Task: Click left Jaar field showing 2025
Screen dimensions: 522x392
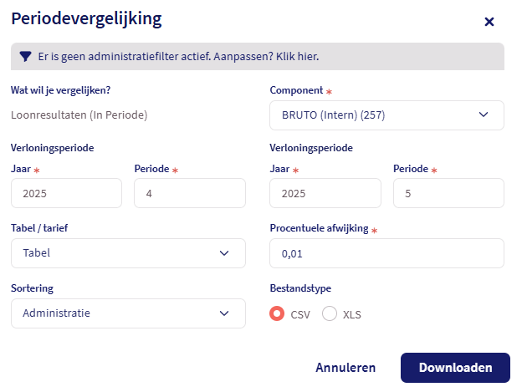Action: 66,193
